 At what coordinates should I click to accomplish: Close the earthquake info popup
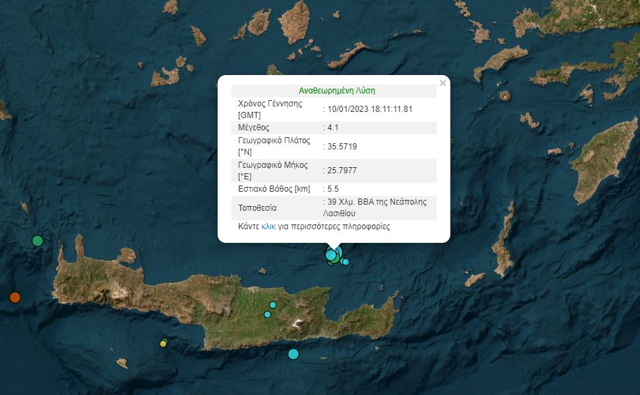click(443, 83)
